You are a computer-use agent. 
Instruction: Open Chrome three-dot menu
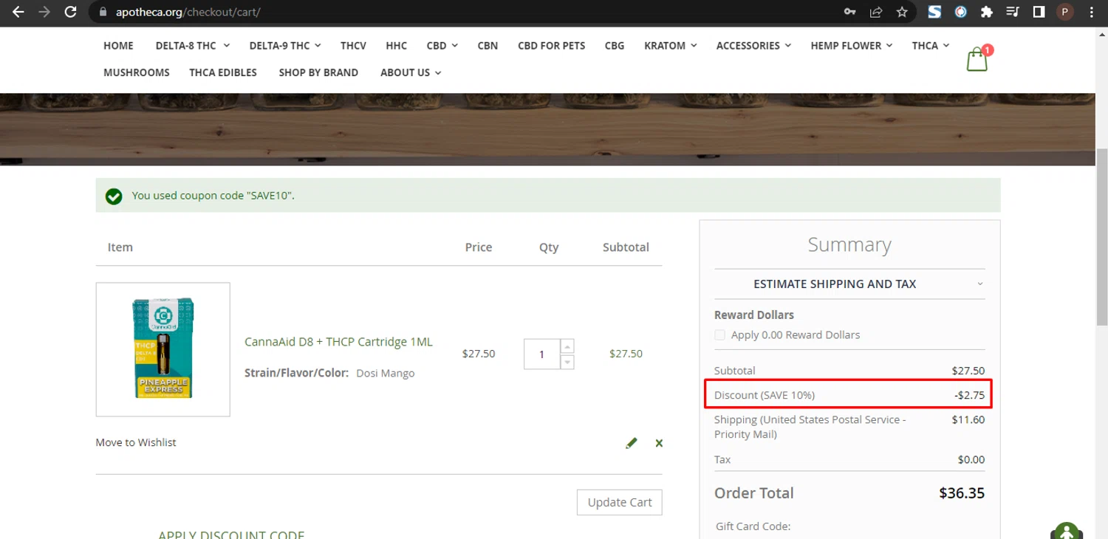[1091, 12]
